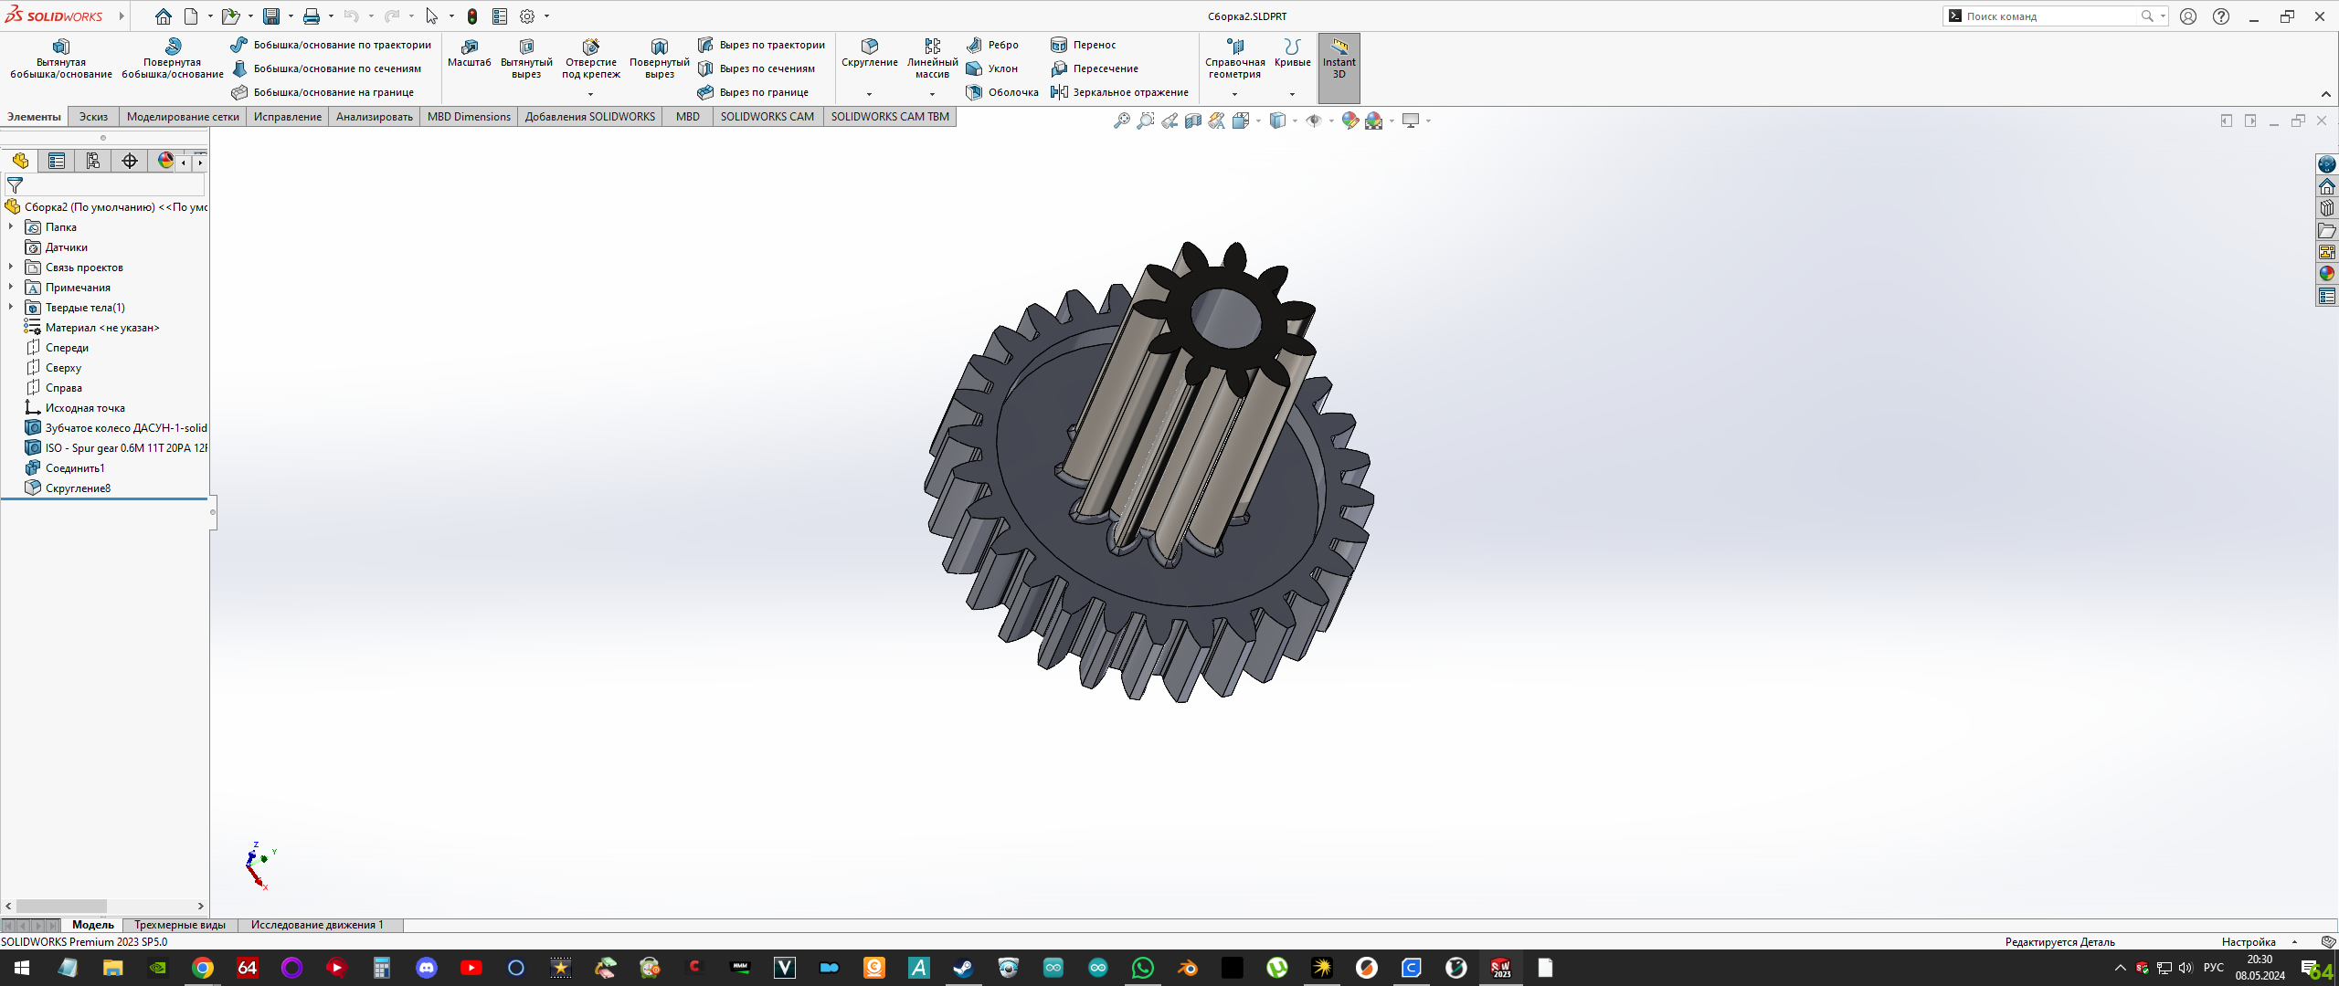This screenshot has height=986, width=2339.
Task: Switch to the Эскиз ribbon tab
Action: click(x=93, y=117)
